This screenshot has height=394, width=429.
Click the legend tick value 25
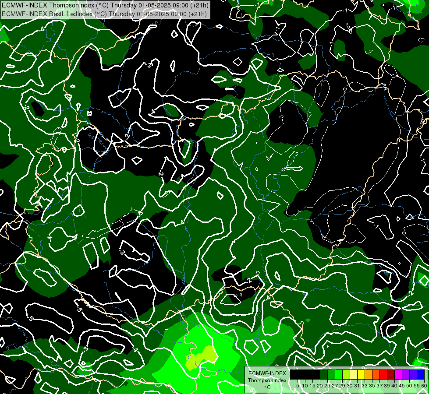(327, 386)
